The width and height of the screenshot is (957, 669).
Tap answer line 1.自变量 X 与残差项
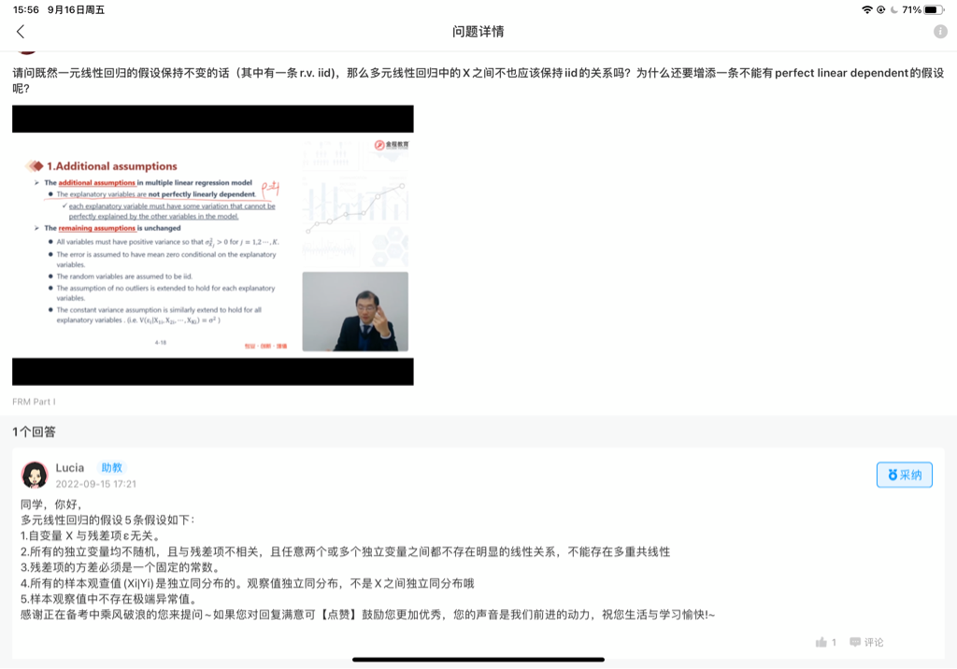click(92, 536)
